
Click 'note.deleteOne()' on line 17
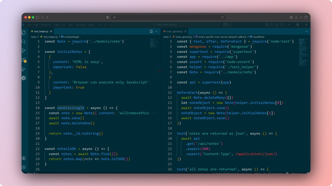coord(78,123)
